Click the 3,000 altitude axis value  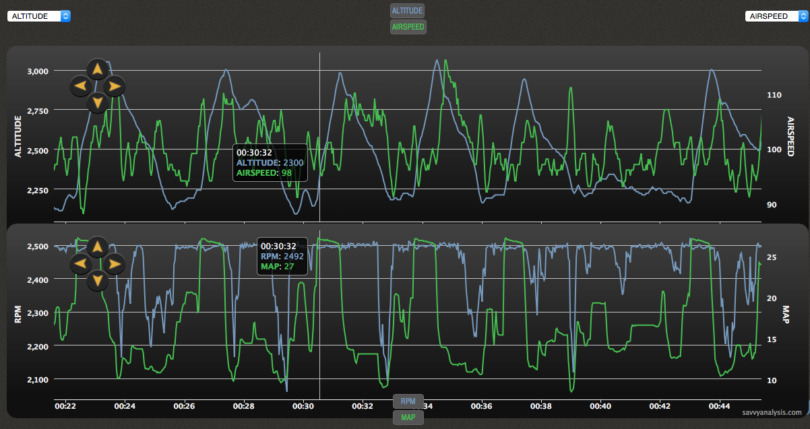[37, 71]
